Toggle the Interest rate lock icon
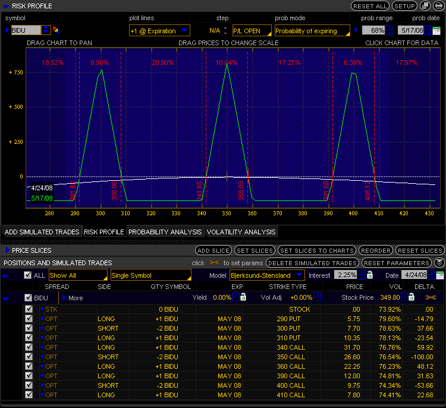 pos(370,275)
